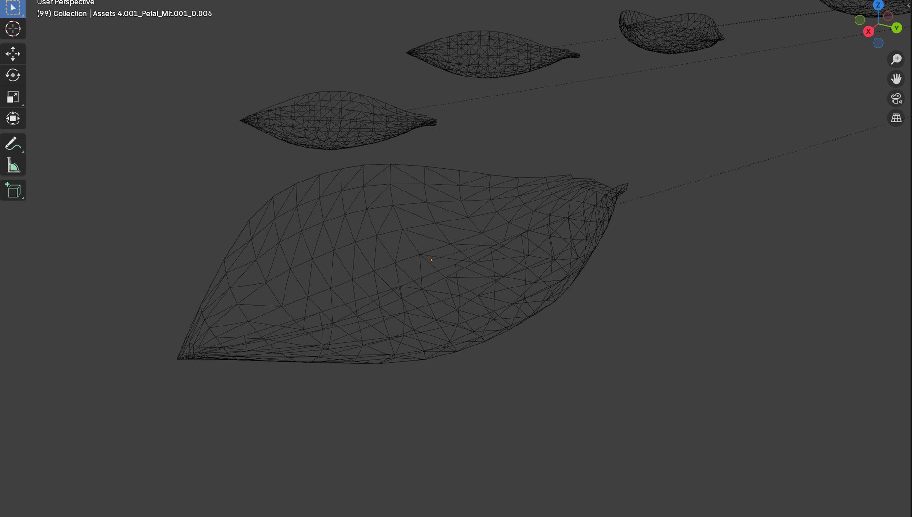Select the Select Box tool

tap(13, 8)
